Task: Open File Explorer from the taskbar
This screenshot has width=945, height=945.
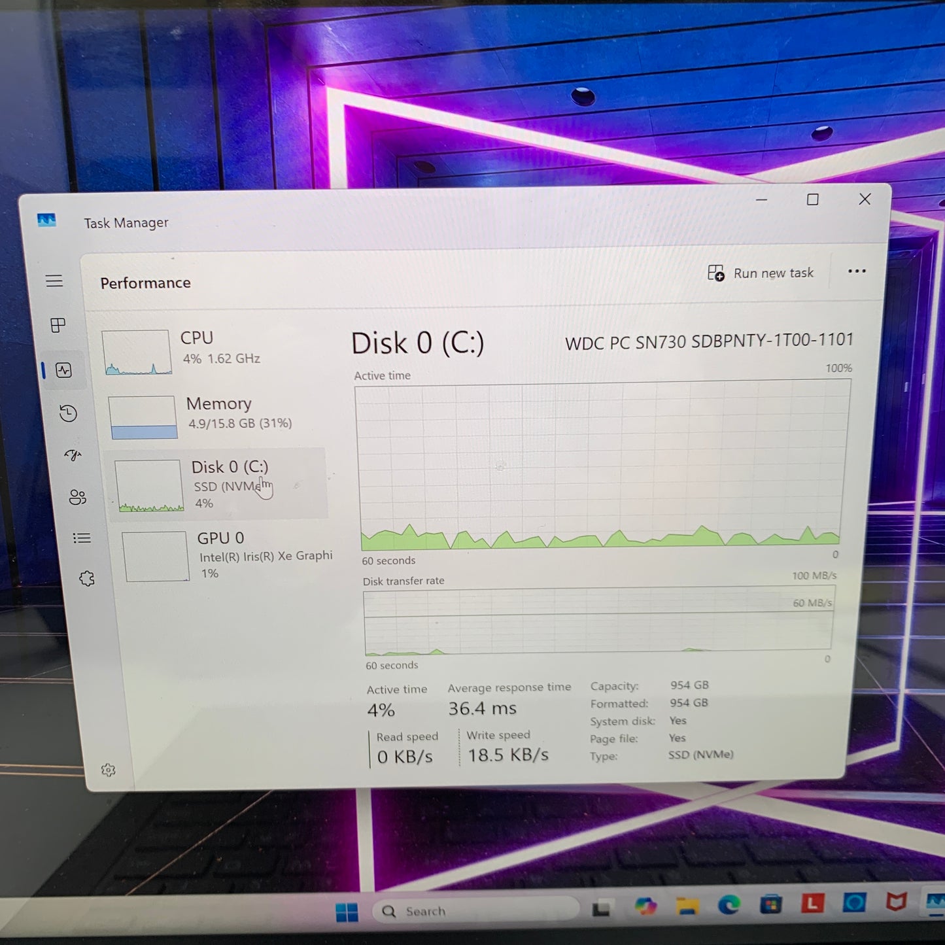Action: point(687,906)
